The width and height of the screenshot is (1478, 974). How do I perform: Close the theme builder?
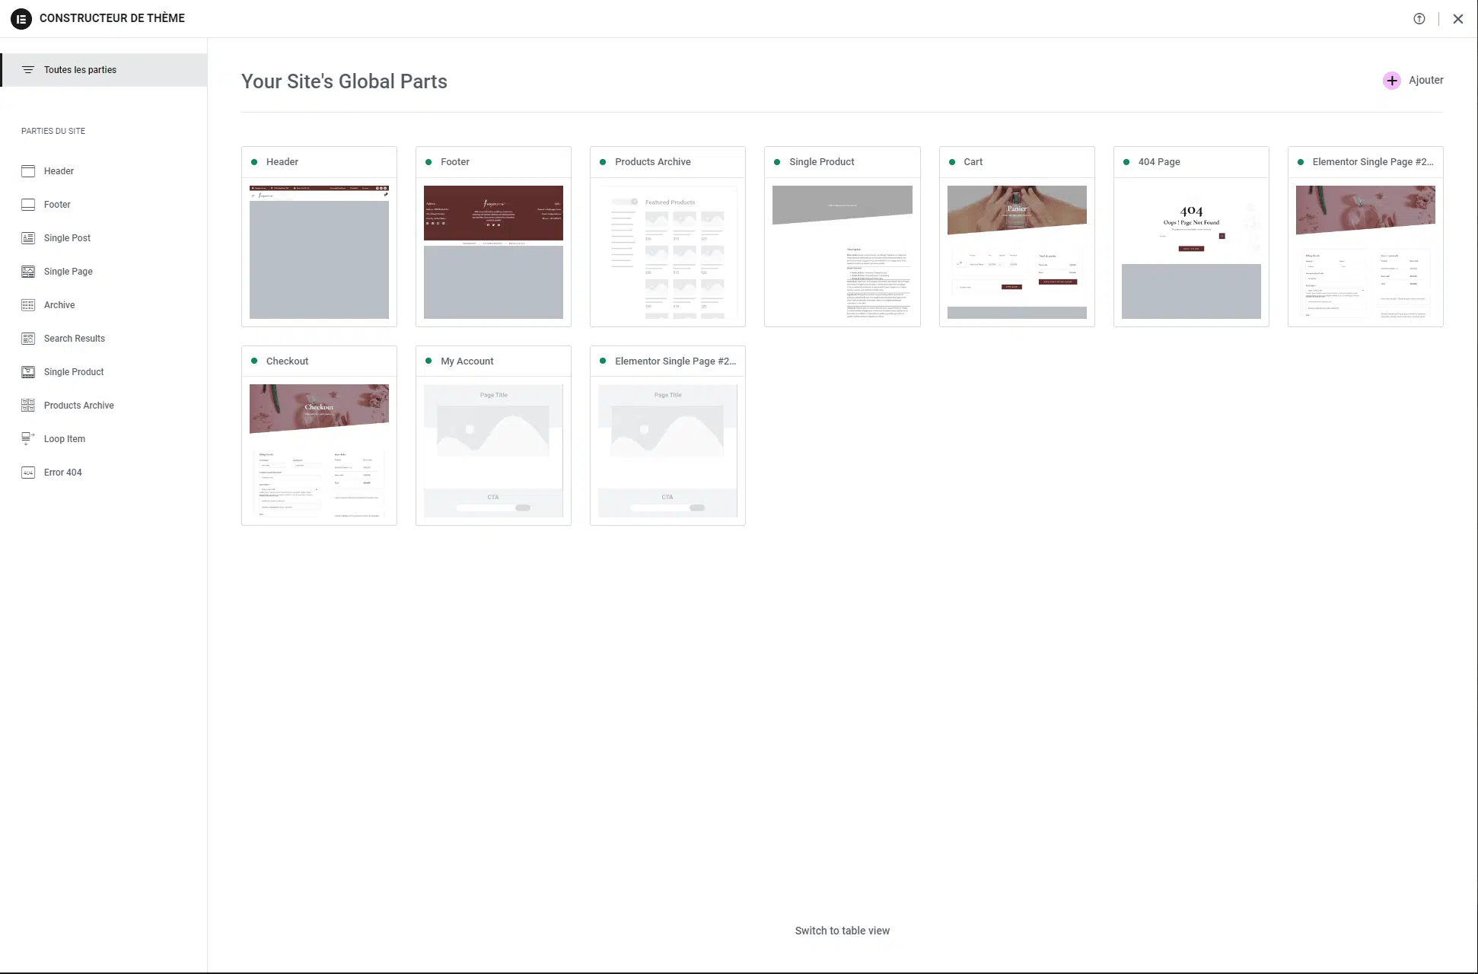click(1458, 19)
